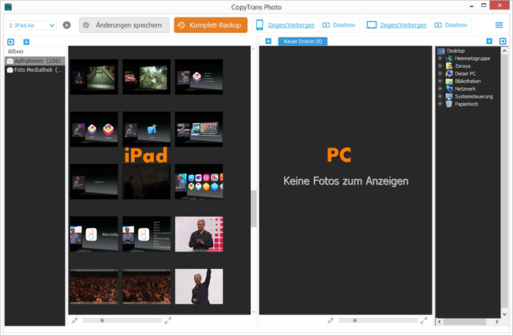
Task: Select thumbnail of man with raised arm
Action: click(x=199, y=286)
